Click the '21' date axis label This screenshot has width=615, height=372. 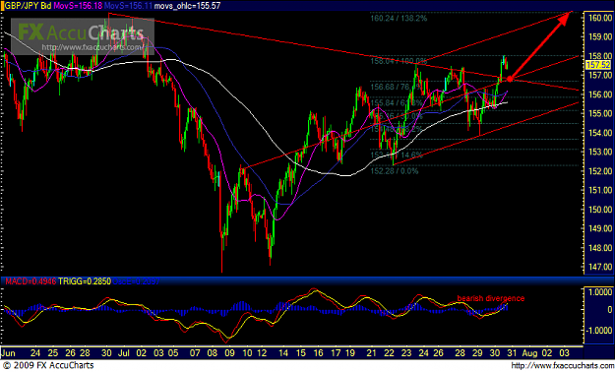371,352
